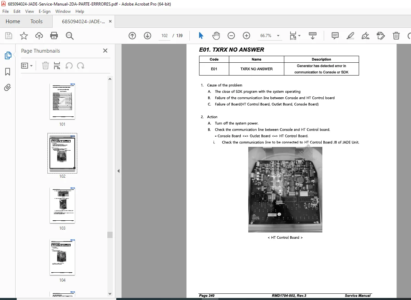Open the Edit menu
Viewport: 411px width, 300px height.
pos(17,11)
